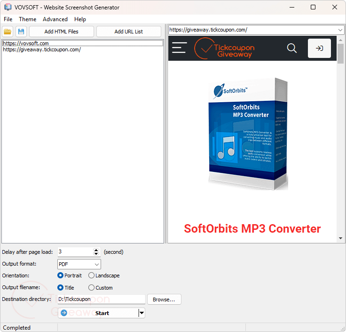Maximize the window

pyautogui.click(x=313, y=7)
